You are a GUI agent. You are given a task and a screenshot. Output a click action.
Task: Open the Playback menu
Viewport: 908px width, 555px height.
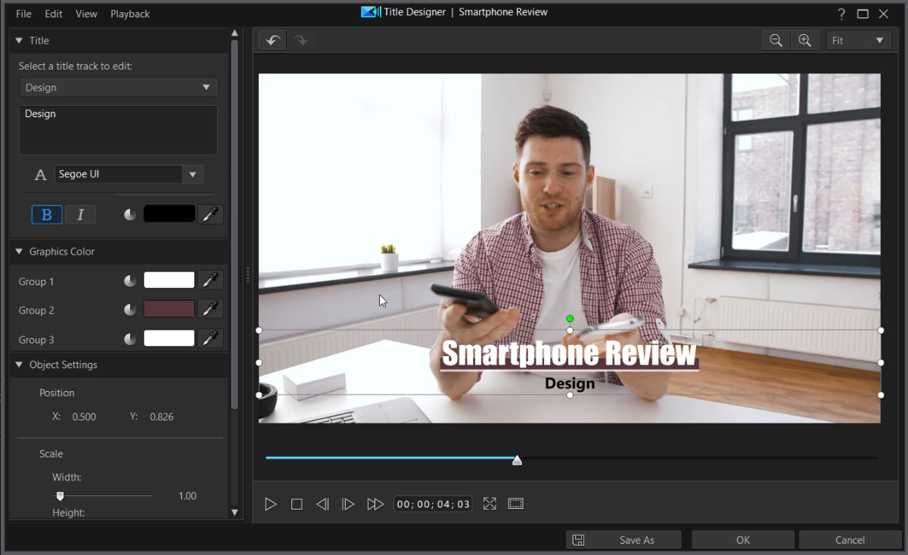click(x=130, y=14)
